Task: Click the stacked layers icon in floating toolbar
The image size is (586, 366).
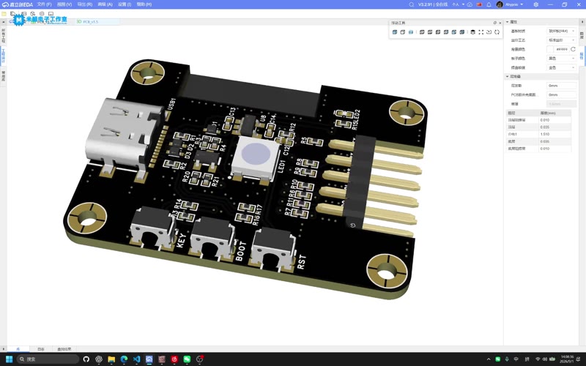Action: (x=472, y=32)
